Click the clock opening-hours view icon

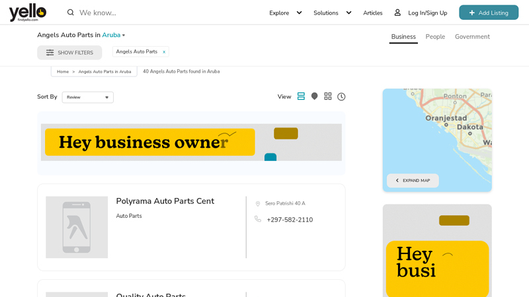[x=341, y=96]
